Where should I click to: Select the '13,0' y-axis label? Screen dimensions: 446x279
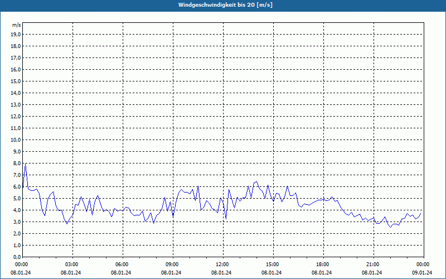point(16,105)
